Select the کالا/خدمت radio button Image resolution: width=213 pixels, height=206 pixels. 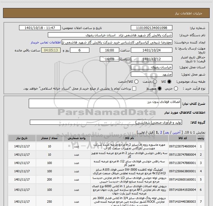(x=136, y=82)
